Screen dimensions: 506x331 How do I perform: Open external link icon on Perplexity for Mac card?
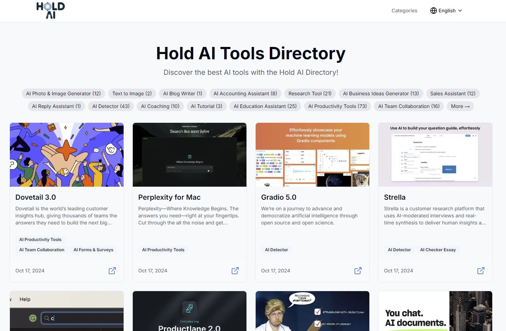(235, 271)
